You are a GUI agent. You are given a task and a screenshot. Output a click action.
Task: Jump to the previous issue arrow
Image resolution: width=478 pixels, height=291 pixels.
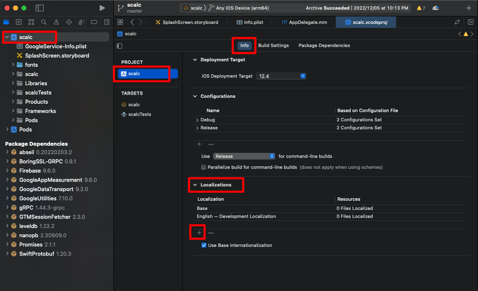click(460, 34)
